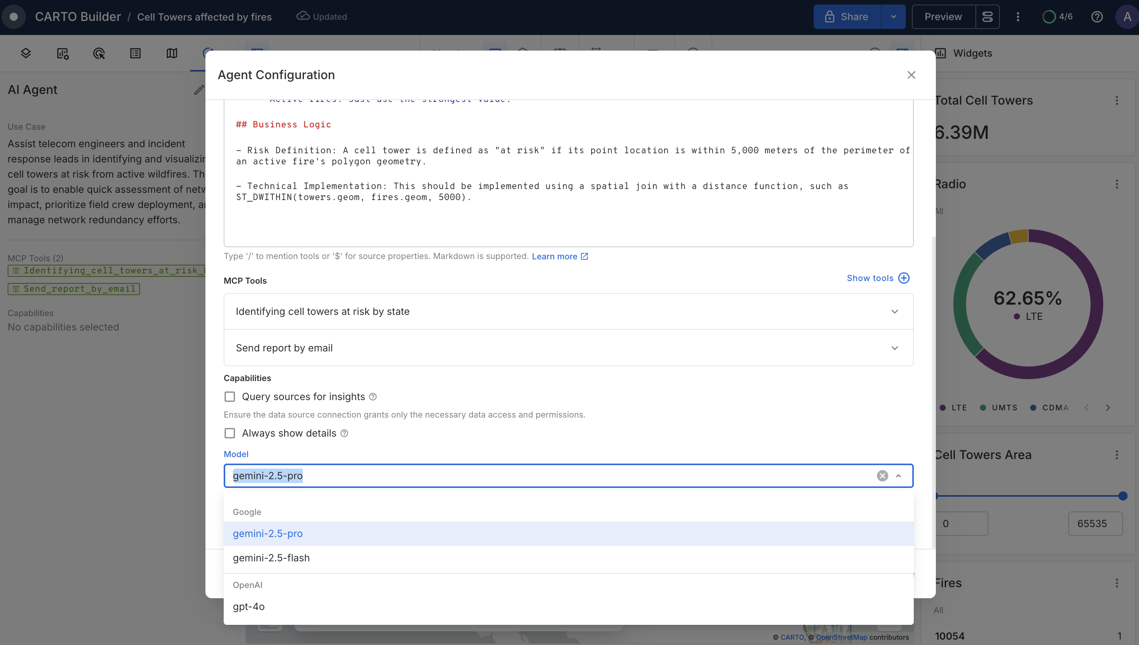
Task: Expand Identifying cell towers at risk tool
Action: (894, 311)
